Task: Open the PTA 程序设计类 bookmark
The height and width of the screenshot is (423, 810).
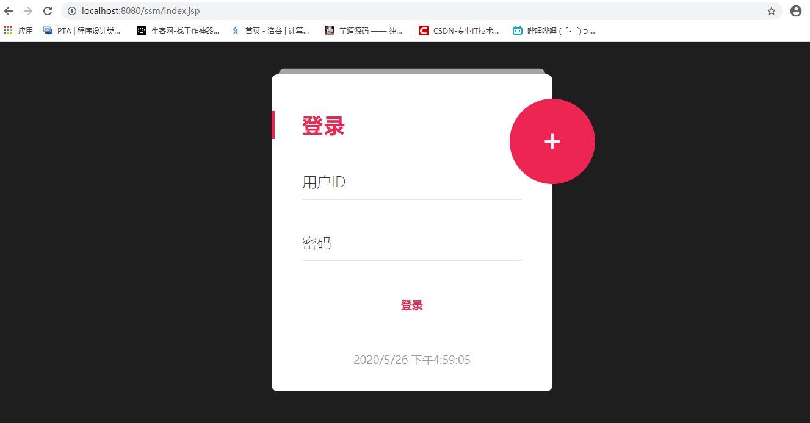Action: coord(82,30)
